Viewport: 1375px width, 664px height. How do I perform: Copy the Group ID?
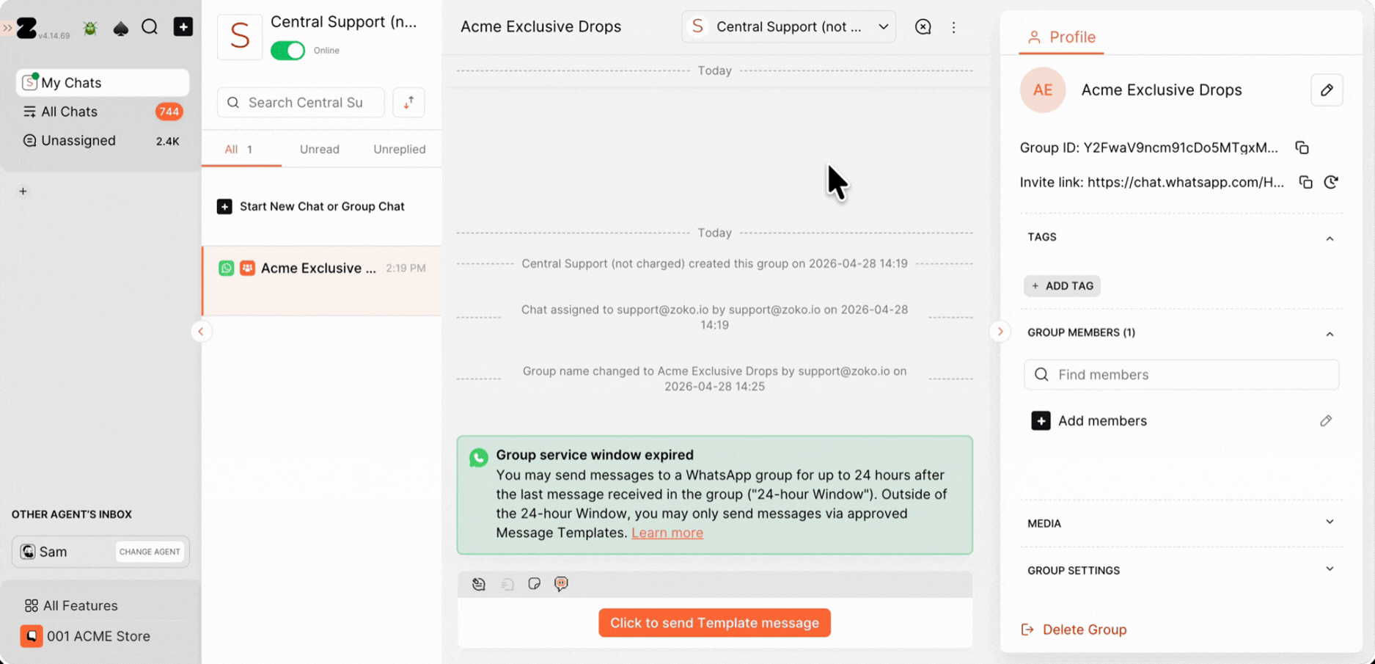[1302, 147]
